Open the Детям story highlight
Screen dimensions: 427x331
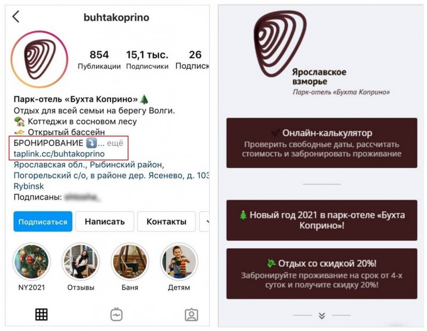click(x=179, y=262)
